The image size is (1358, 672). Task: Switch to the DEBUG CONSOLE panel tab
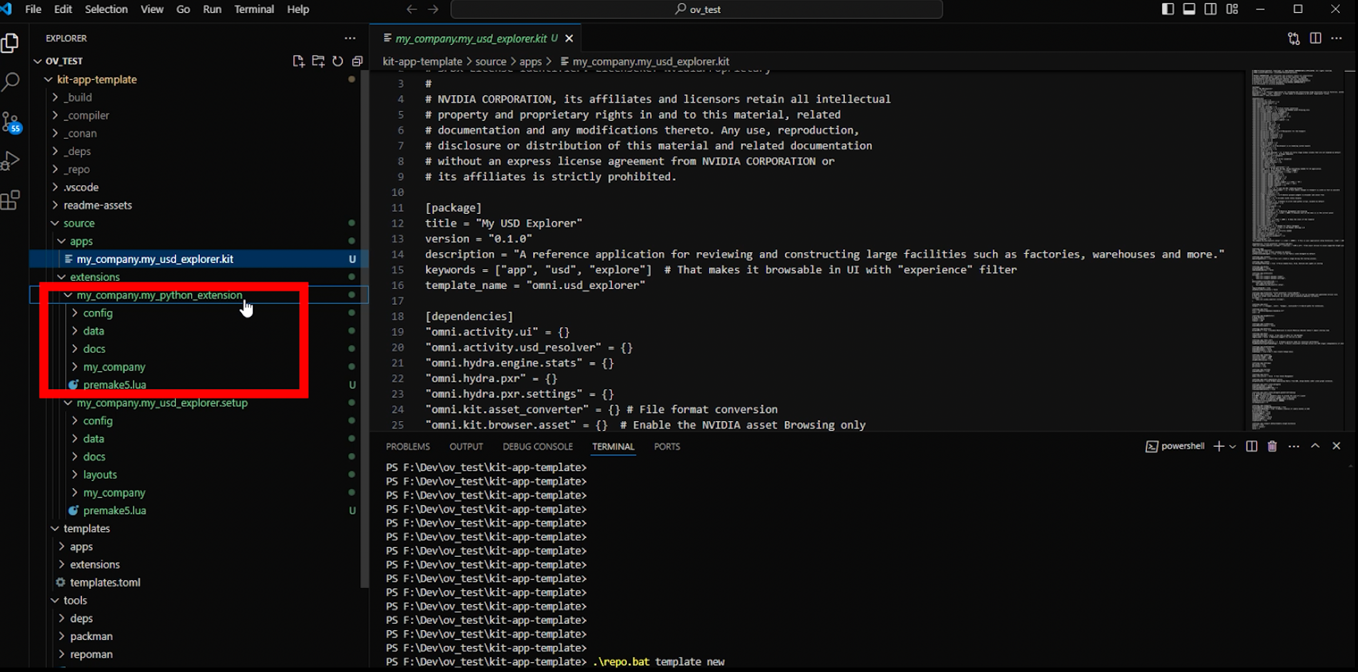tap(537, 446)
